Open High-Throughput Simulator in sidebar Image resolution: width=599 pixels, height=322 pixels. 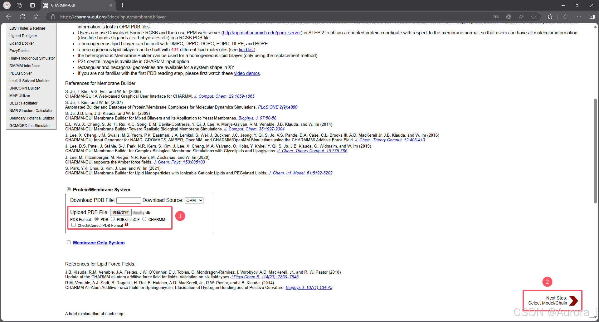(x=32, y=58)
